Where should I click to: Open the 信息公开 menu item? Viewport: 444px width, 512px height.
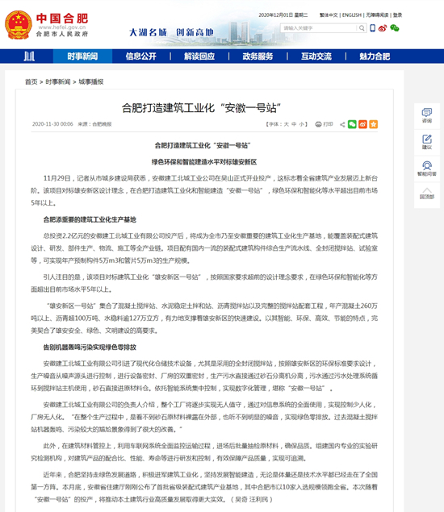[141, 56]
